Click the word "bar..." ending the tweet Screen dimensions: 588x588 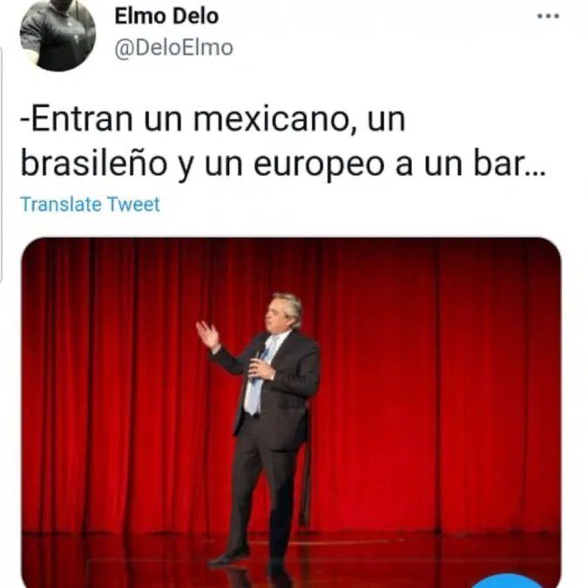tap(510, 164)
